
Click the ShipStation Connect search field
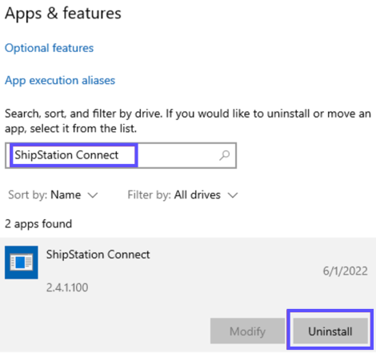tap(121, 155)
